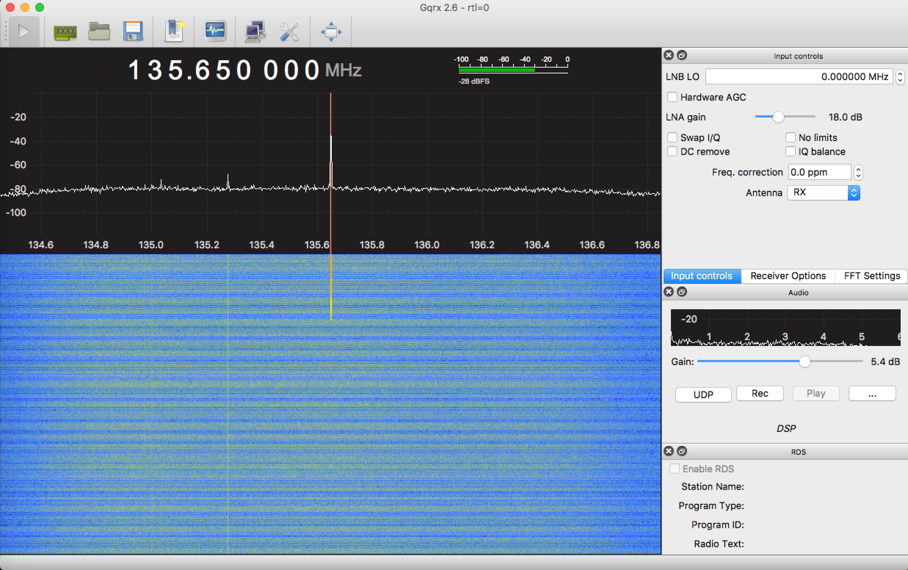Click the remote control computers icon
This screenshot has height=570, width=908.
[x=255, y=32]
